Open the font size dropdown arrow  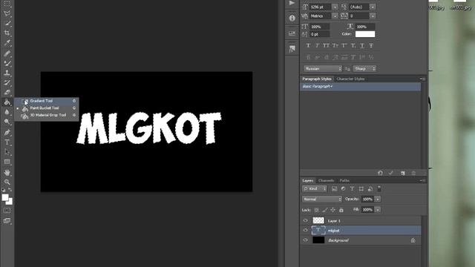tap(335, 7)
